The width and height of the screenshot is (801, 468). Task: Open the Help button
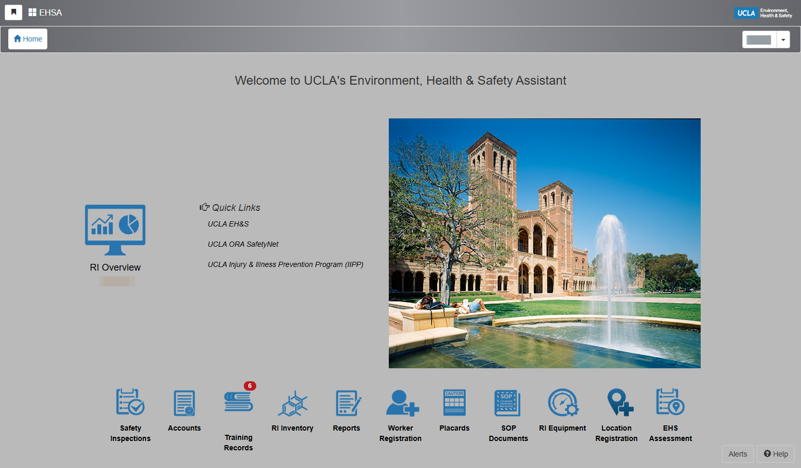point(776,454)
